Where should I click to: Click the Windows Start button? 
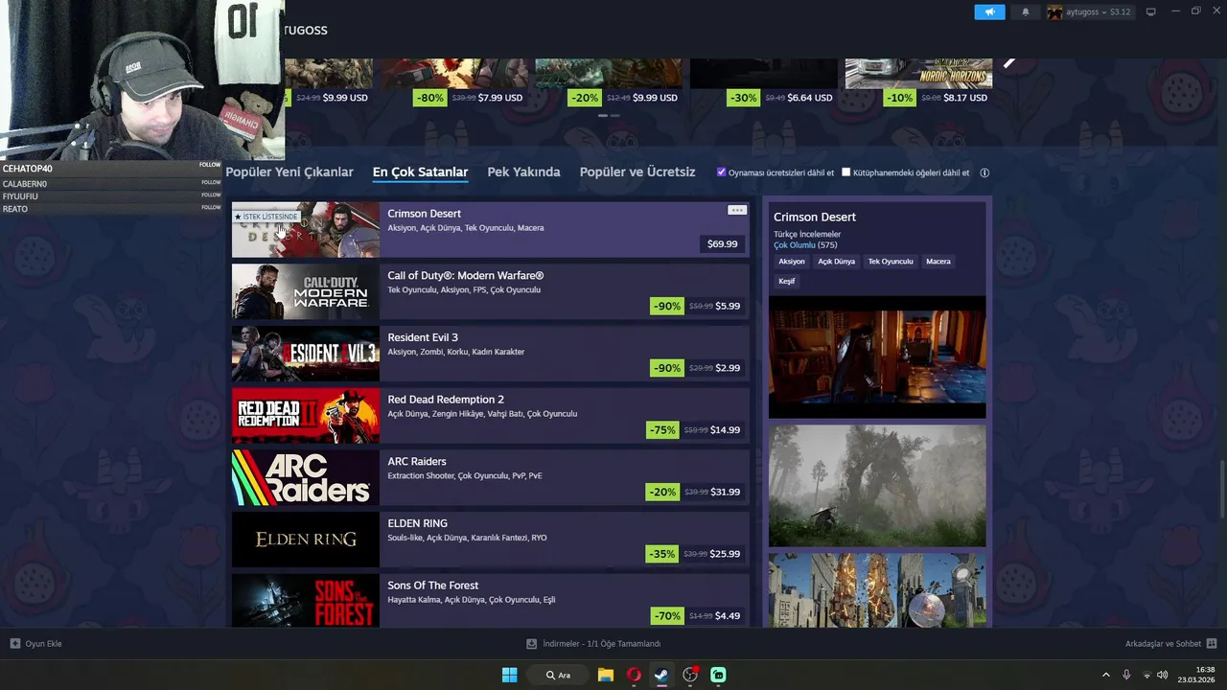[x=510, y=675]
